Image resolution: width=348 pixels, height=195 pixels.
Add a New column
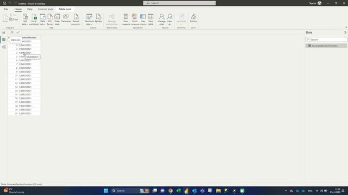coord(143,19)
